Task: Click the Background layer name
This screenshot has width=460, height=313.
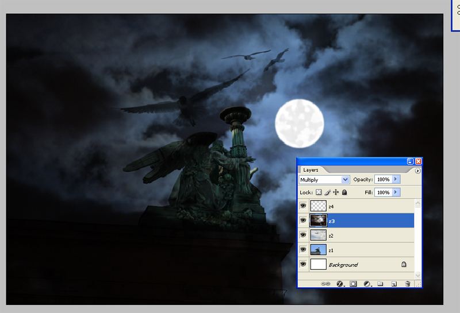Action: [343, 265]
